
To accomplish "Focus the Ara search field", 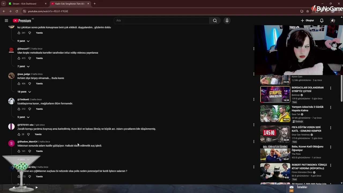I will [162, 20].
